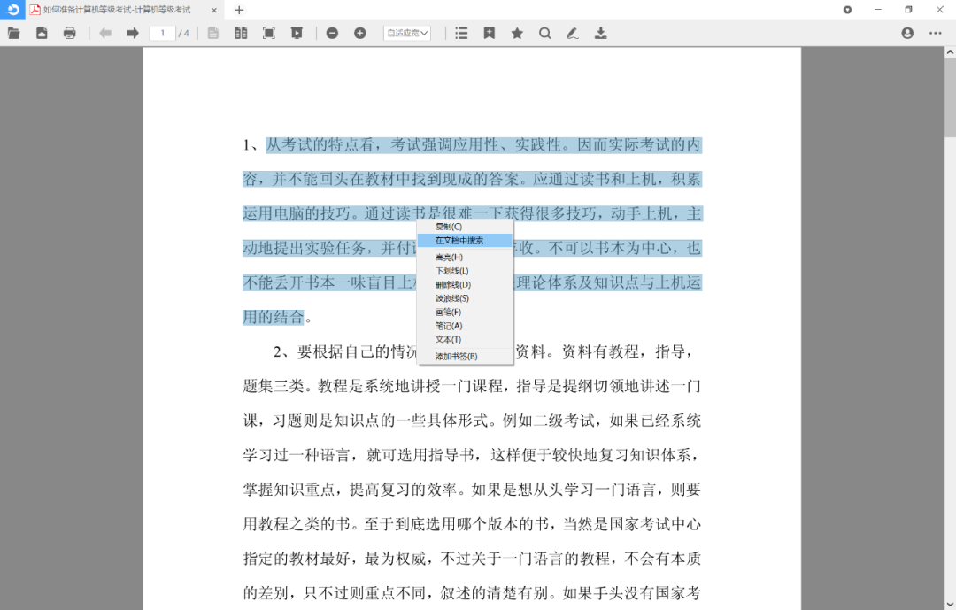Enter presentation mode
This screenshot has height=610, width=956.
tap(297, 33)
